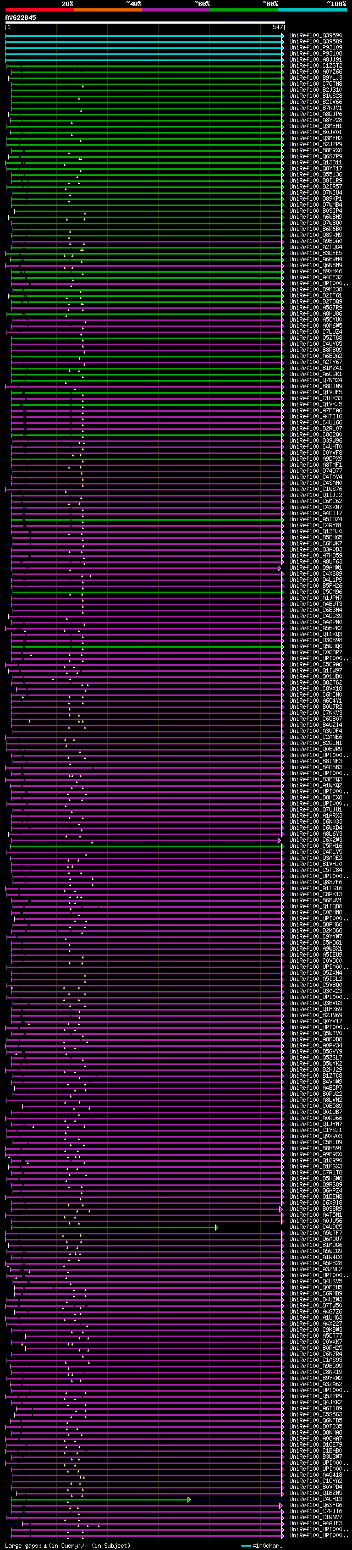Select label UniRef100_B8INF3
352x1550 pixels.
(x=315, y=762)
